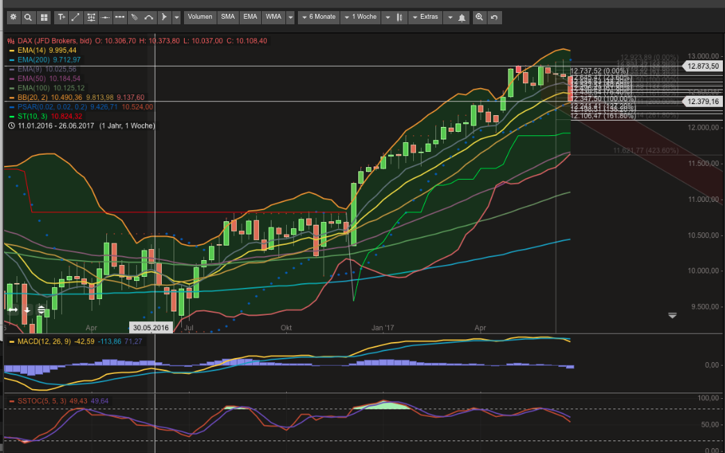Screen dimensions: 725x453
Task: Toggle the EMA indicator button
Action: coord(250,17)
